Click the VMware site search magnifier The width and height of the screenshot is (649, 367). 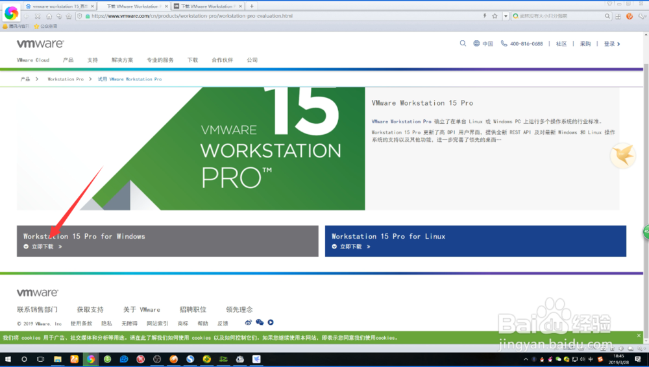click(x=463, y=43)
